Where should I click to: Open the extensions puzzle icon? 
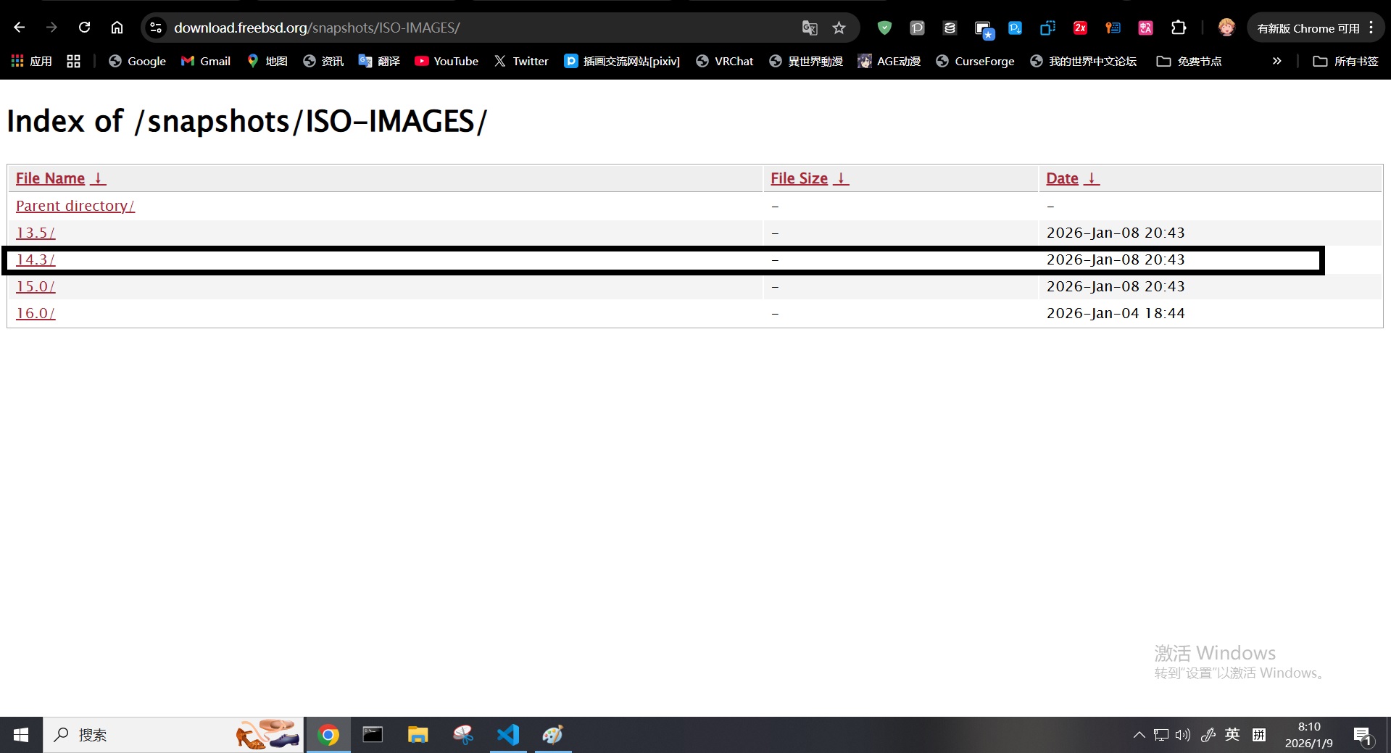[1179, 28]
